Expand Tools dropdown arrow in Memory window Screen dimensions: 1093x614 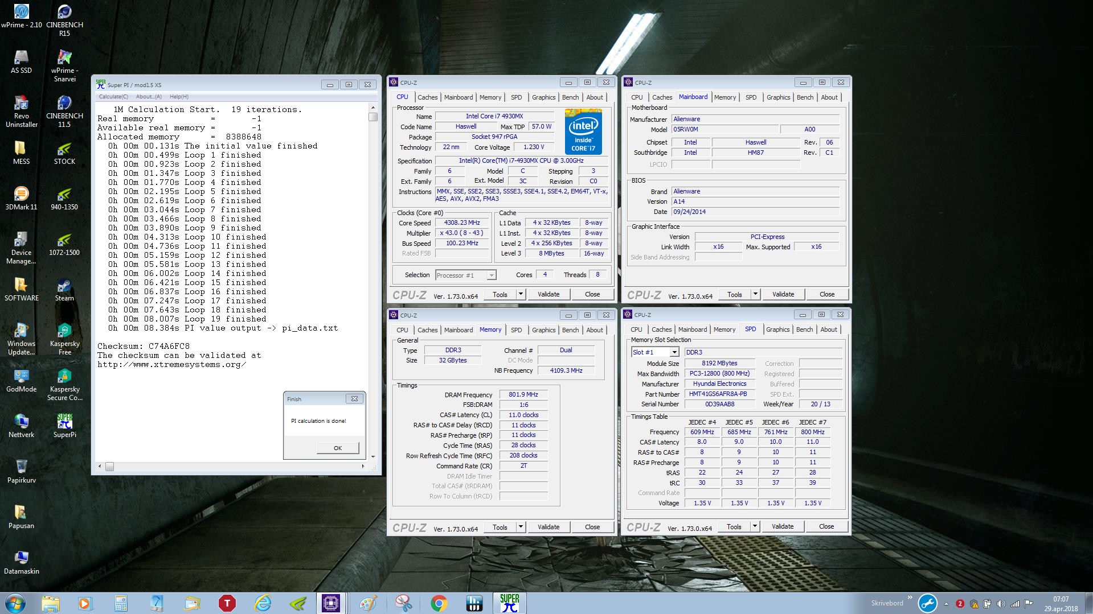pyautogui.click(x=521, y=527)
